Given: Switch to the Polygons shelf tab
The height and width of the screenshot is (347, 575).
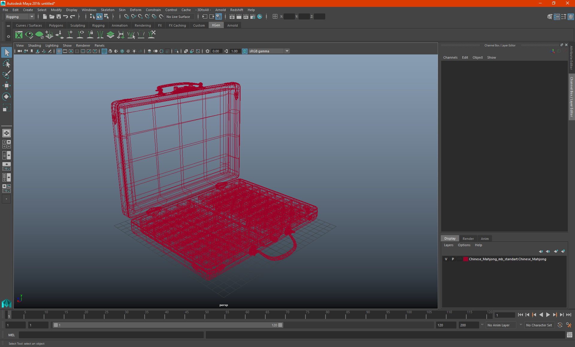Looking at the screenshot, I should tap(56, 25).
